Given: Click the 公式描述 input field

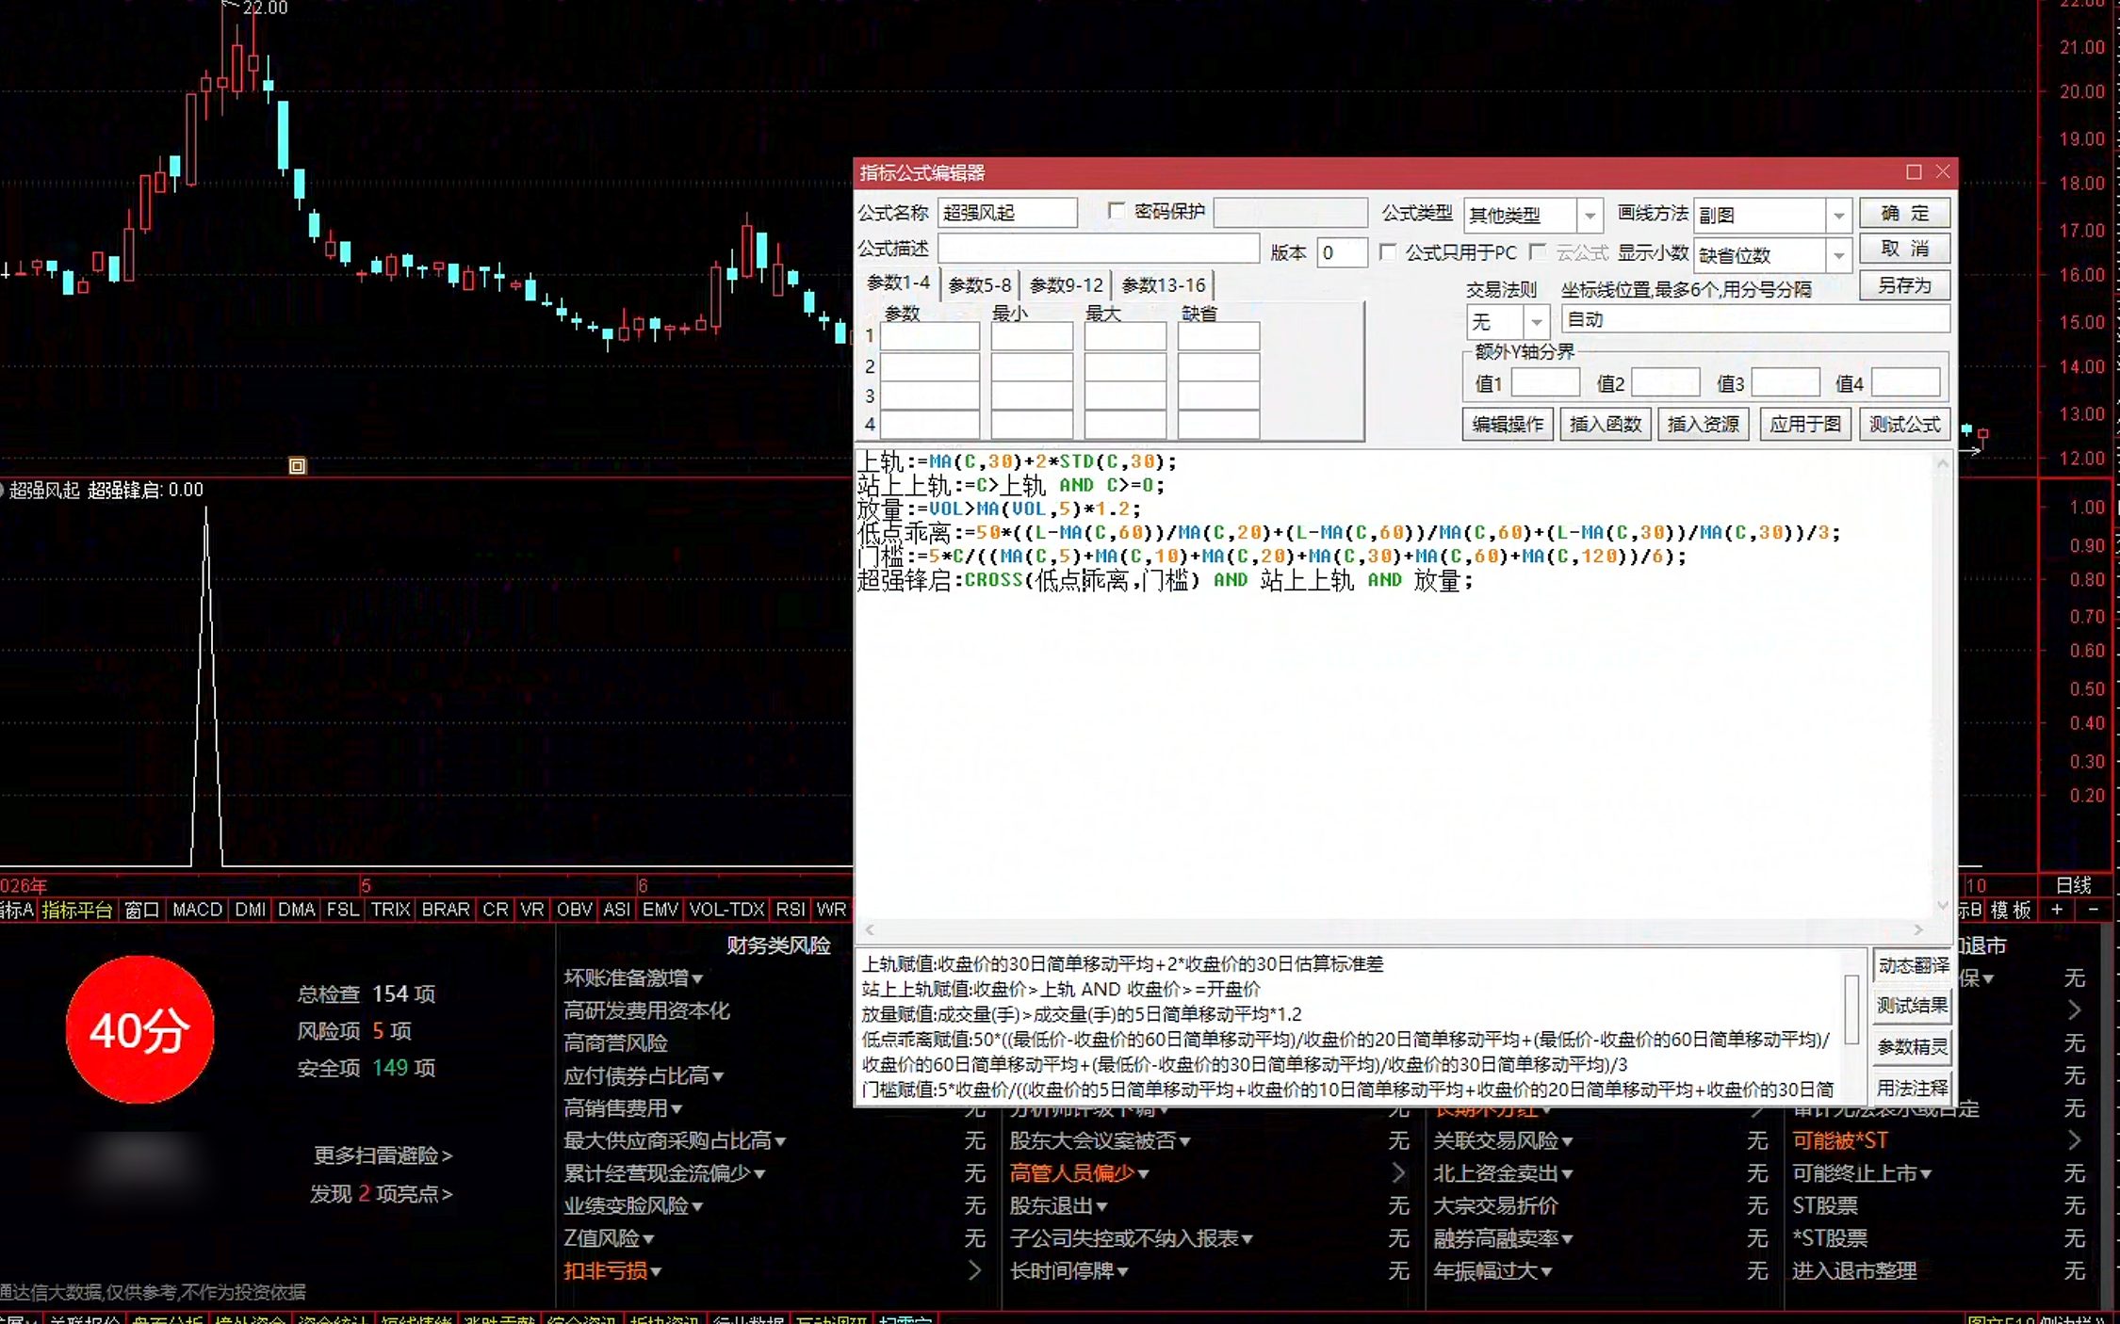Looking at the screenshot, I should pos(1099,249).
